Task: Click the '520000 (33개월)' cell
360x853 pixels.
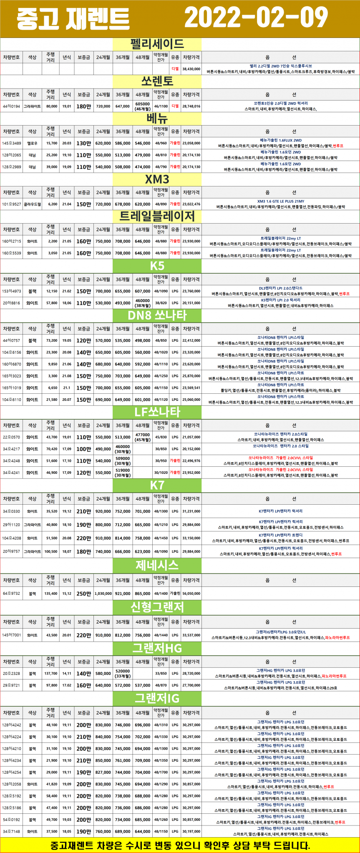Action: (123, 673)
